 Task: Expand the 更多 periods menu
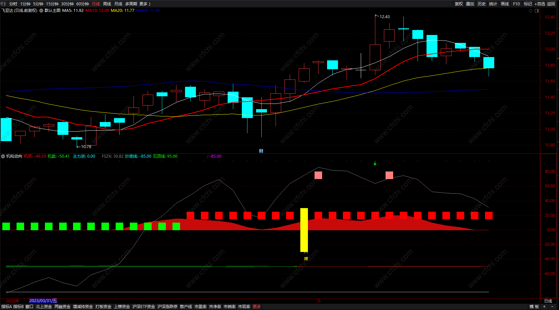145,4
